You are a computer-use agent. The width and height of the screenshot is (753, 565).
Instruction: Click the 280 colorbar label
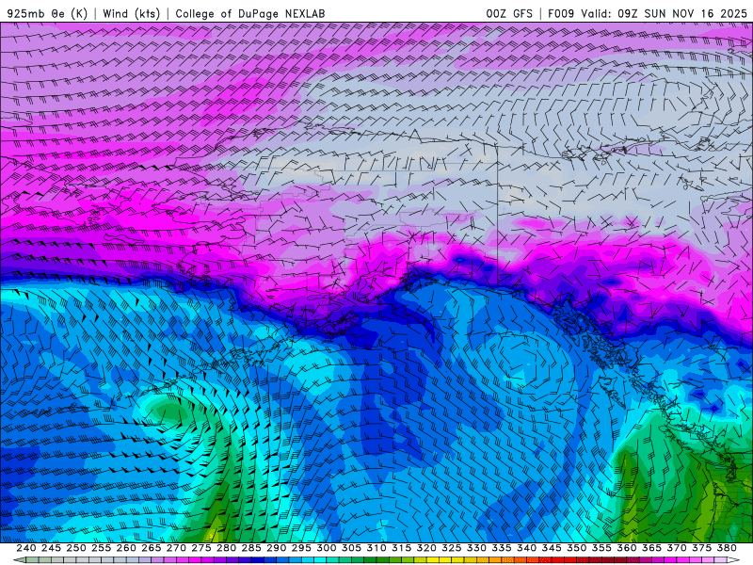pos(226,548)
